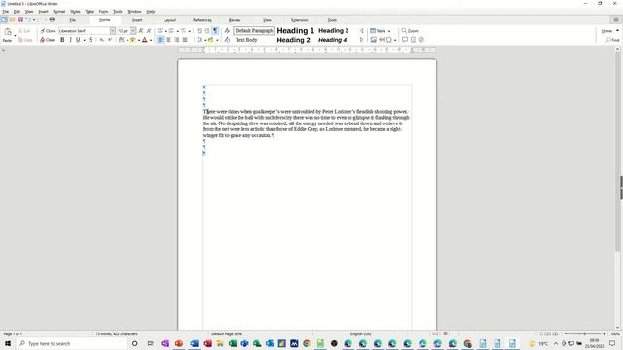623x350 pixels.
Task: Apply Default Paragraph style
Action: coord(254,30)
